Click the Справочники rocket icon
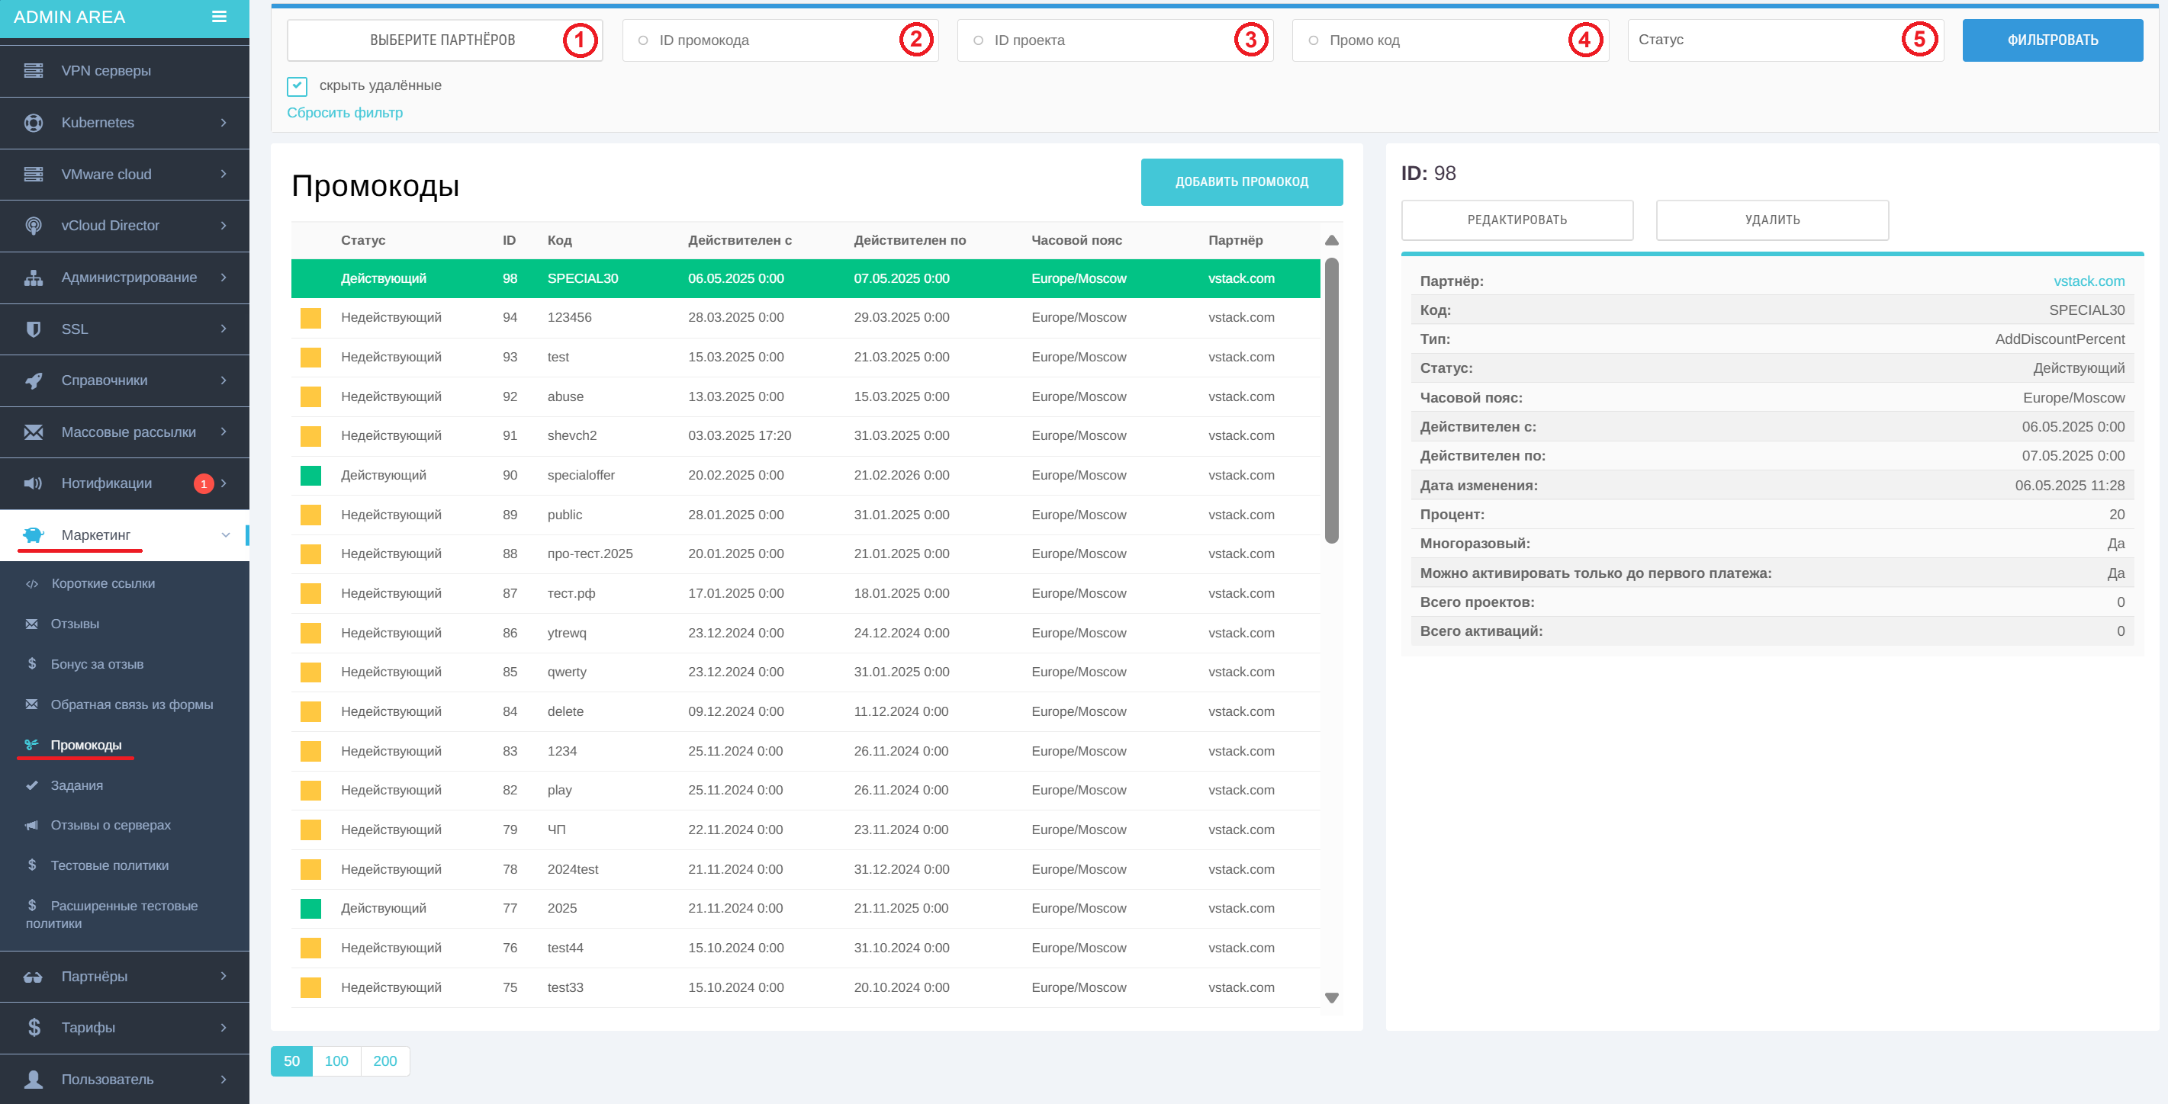 point(34,380)
